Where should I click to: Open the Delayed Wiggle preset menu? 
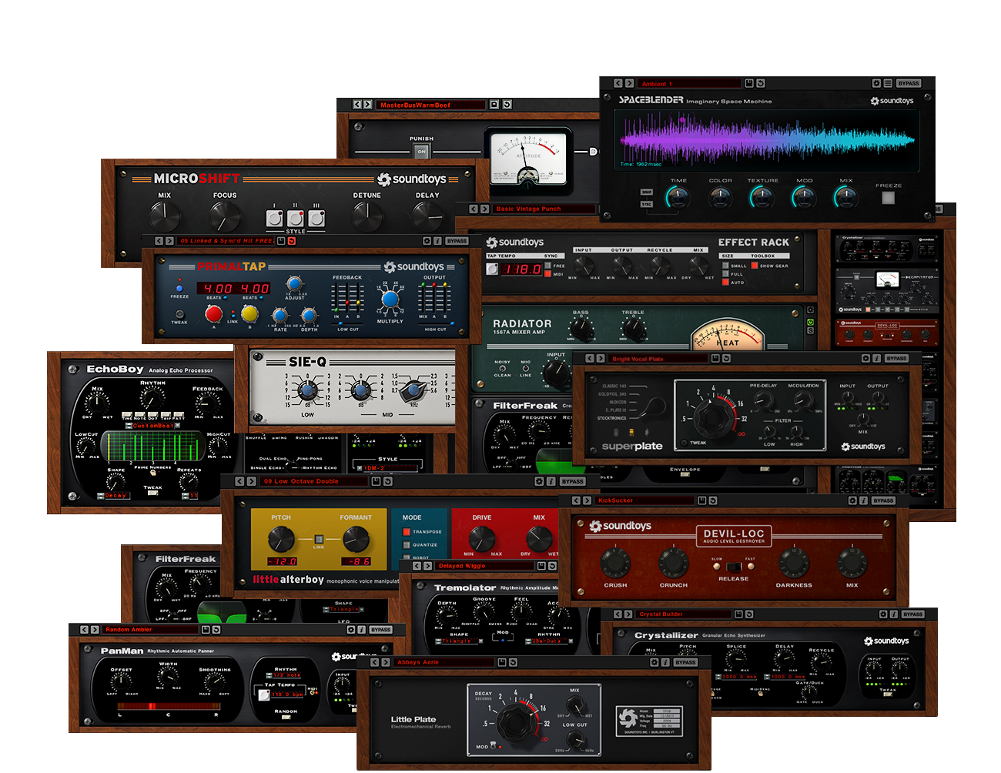tap(485, 566)
